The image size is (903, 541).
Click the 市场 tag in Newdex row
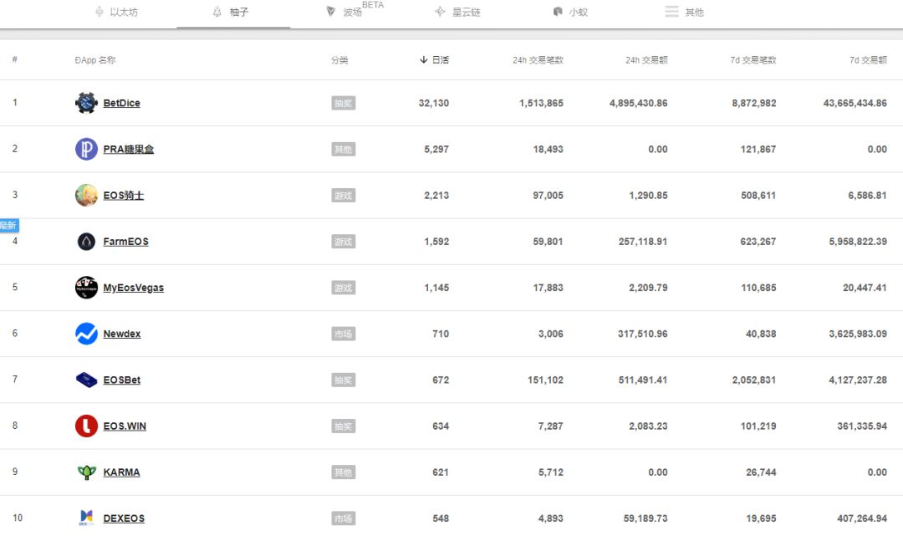click(344, 334)
